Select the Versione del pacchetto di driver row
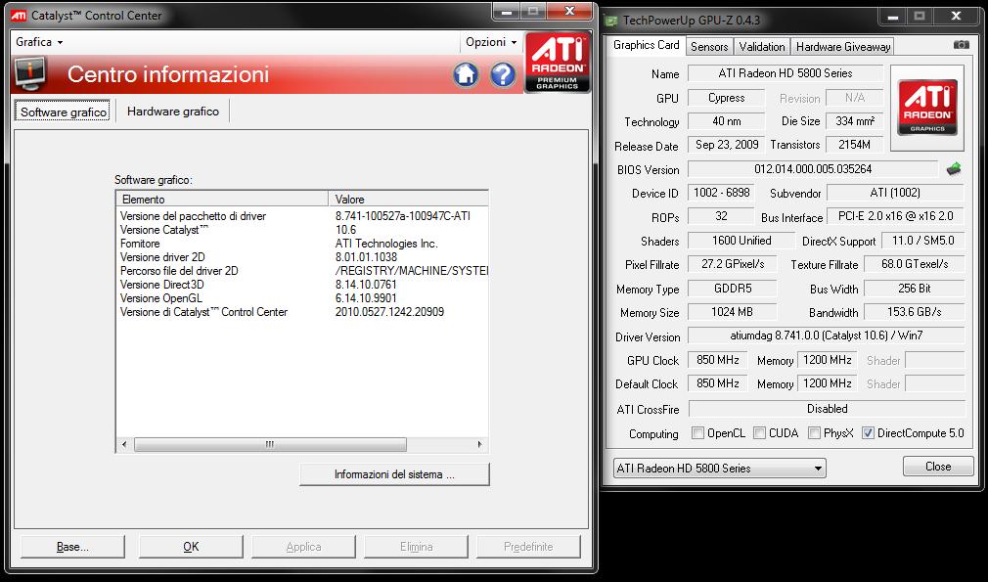 click(x=302, y=216)
